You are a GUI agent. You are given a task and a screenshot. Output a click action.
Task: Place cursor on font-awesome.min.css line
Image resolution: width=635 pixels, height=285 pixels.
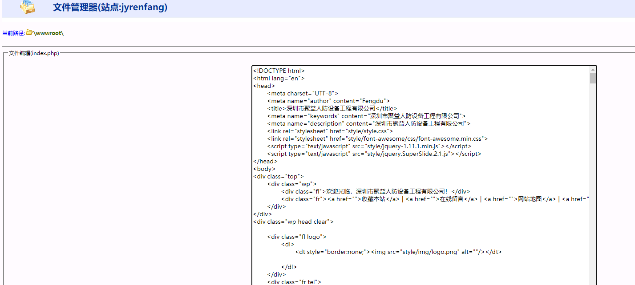pyautogui.click(x=377, y=139)
